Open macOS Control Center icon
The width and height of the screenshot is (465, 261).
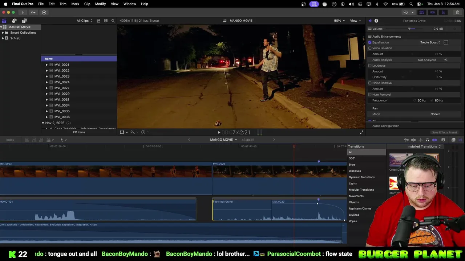pyautogui.click(x=419, y=4)
